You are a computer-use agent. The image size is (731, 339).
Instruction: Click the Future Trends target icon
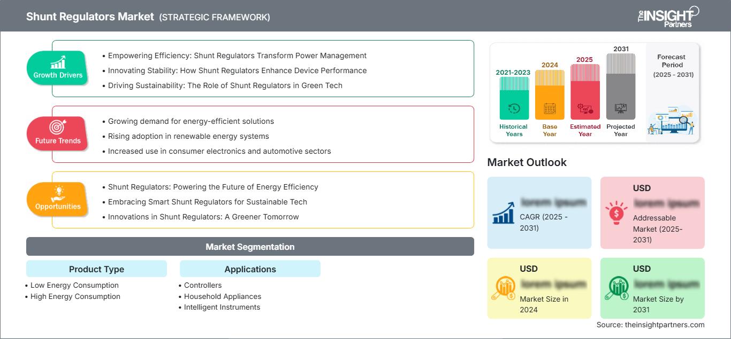pyautogui.click(x=58, y=127)
